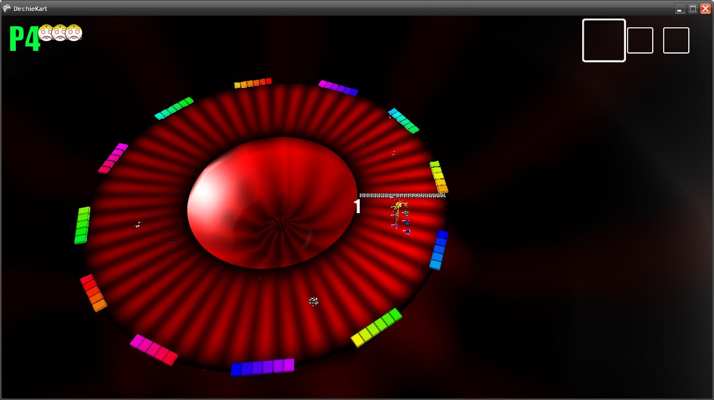Click the teal barrier block row
This screenshot has width=714, height=400.
click(x=174, y=108)
